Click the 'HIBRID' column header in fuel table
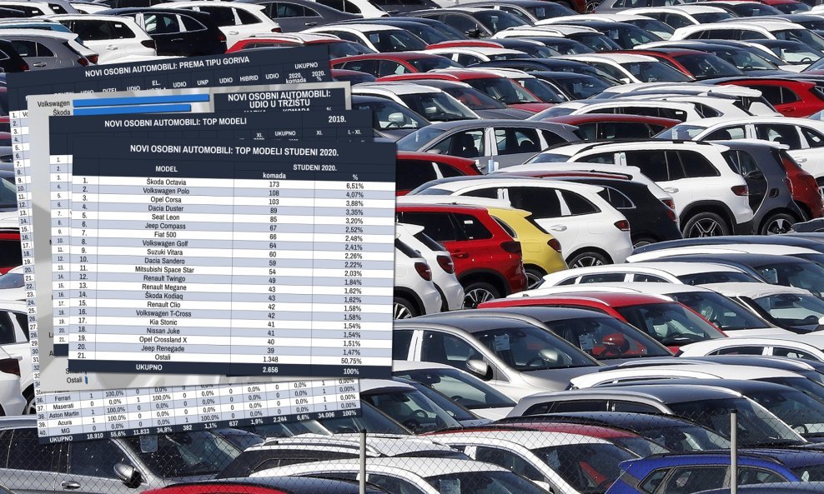Screen dimensions: 824x494 point(249,78)
